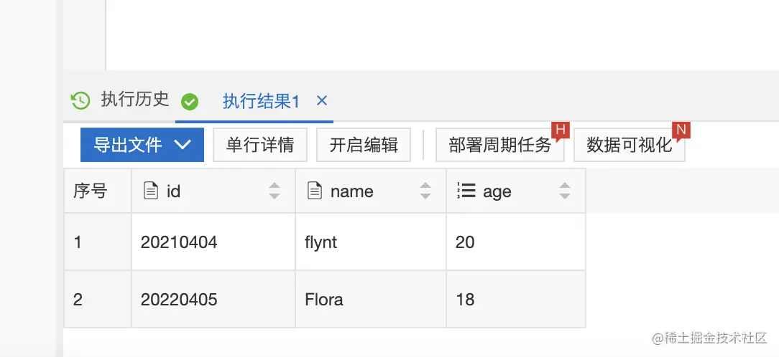Click the execution history clock icon

pos(80,100)
